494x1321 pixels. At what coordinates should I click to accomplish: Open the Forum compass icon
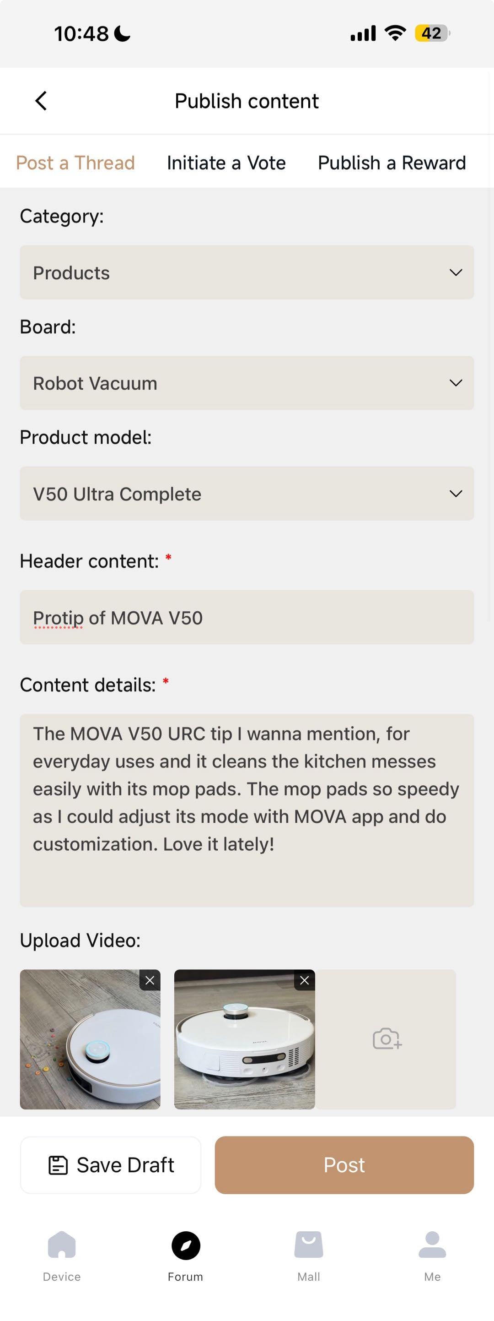point(186,1245)
